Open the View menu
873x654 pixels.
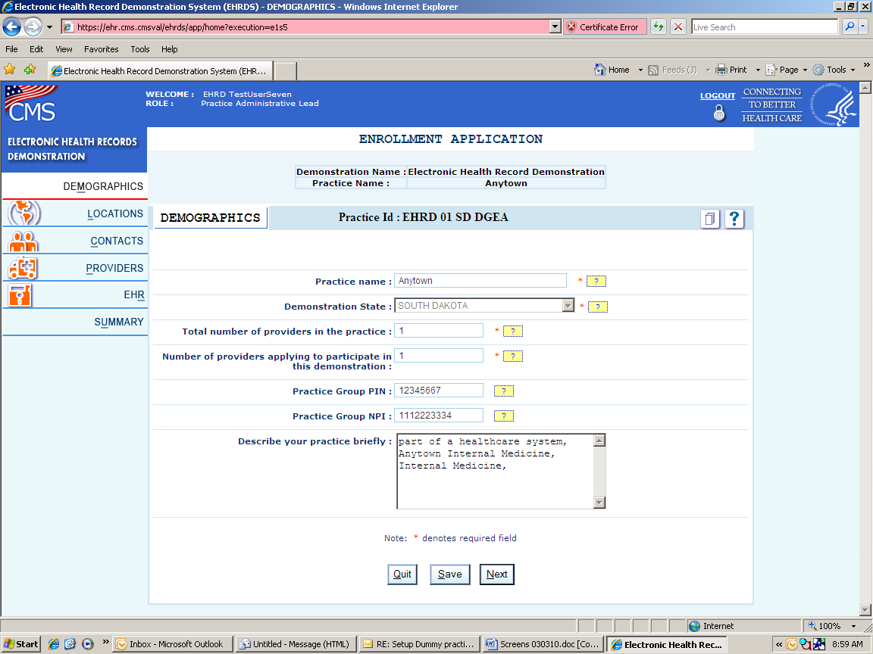[x=64, y=49]
